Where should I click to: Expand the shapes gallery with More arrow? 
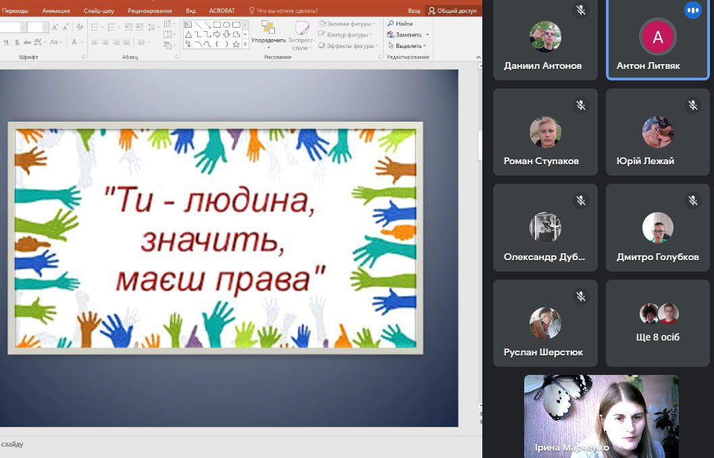[245, 44]
